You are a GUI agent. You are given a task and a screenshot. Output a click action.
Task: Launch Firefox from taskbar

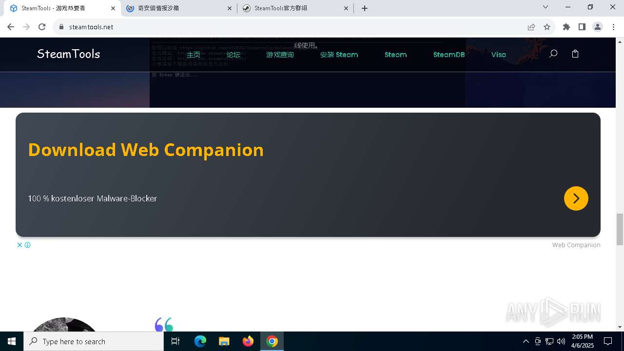[248, 341]
